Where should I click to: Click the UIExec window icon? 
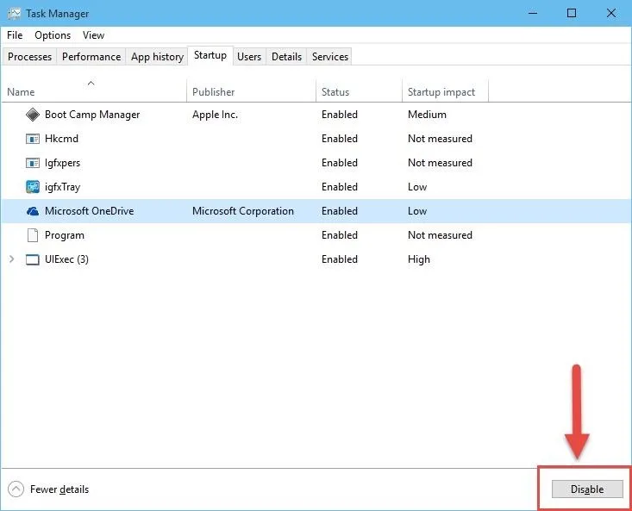click(33, 259)
